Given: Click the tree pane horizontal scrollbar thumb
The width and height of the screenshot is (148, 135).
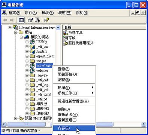Looking at the screenshot, I should coord(27,124).
